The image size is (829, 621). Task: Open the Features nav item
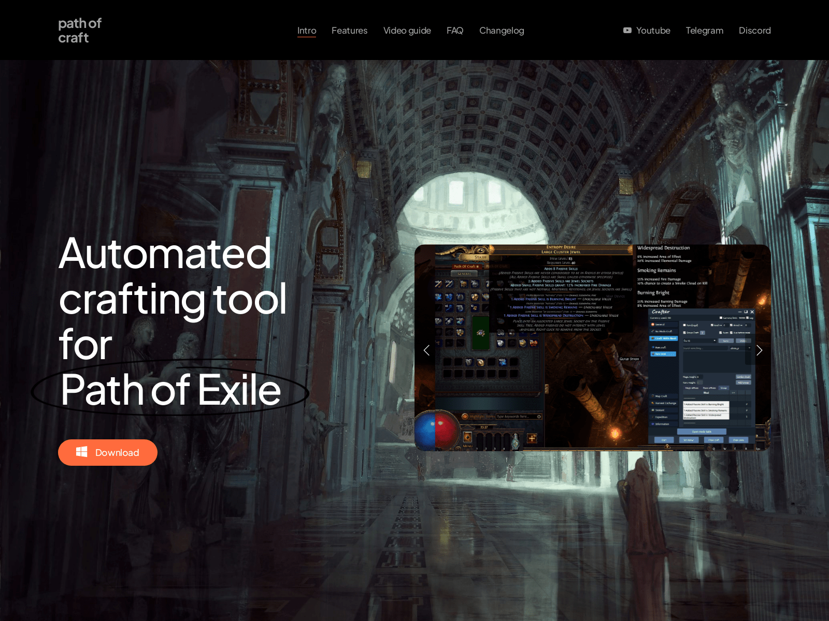(x=349, y=31)
